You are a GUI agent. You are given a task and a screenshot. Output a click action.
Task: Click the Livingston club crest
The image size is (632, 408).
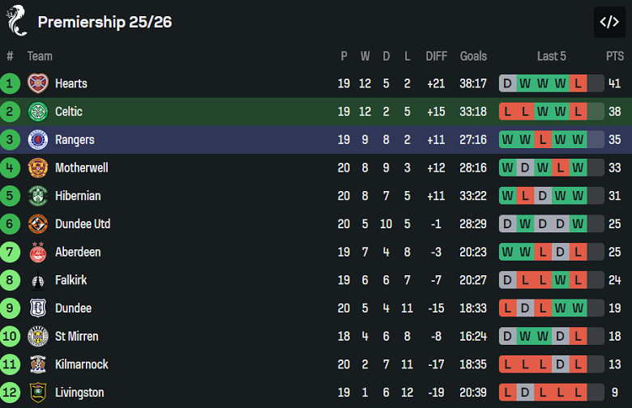(x=38, y=393)
